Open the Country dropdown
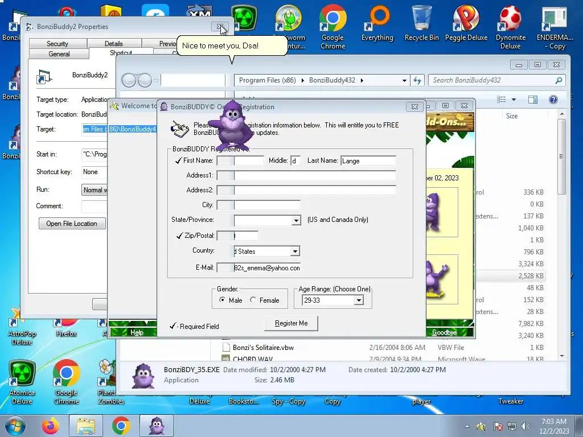 pos(295,251)
